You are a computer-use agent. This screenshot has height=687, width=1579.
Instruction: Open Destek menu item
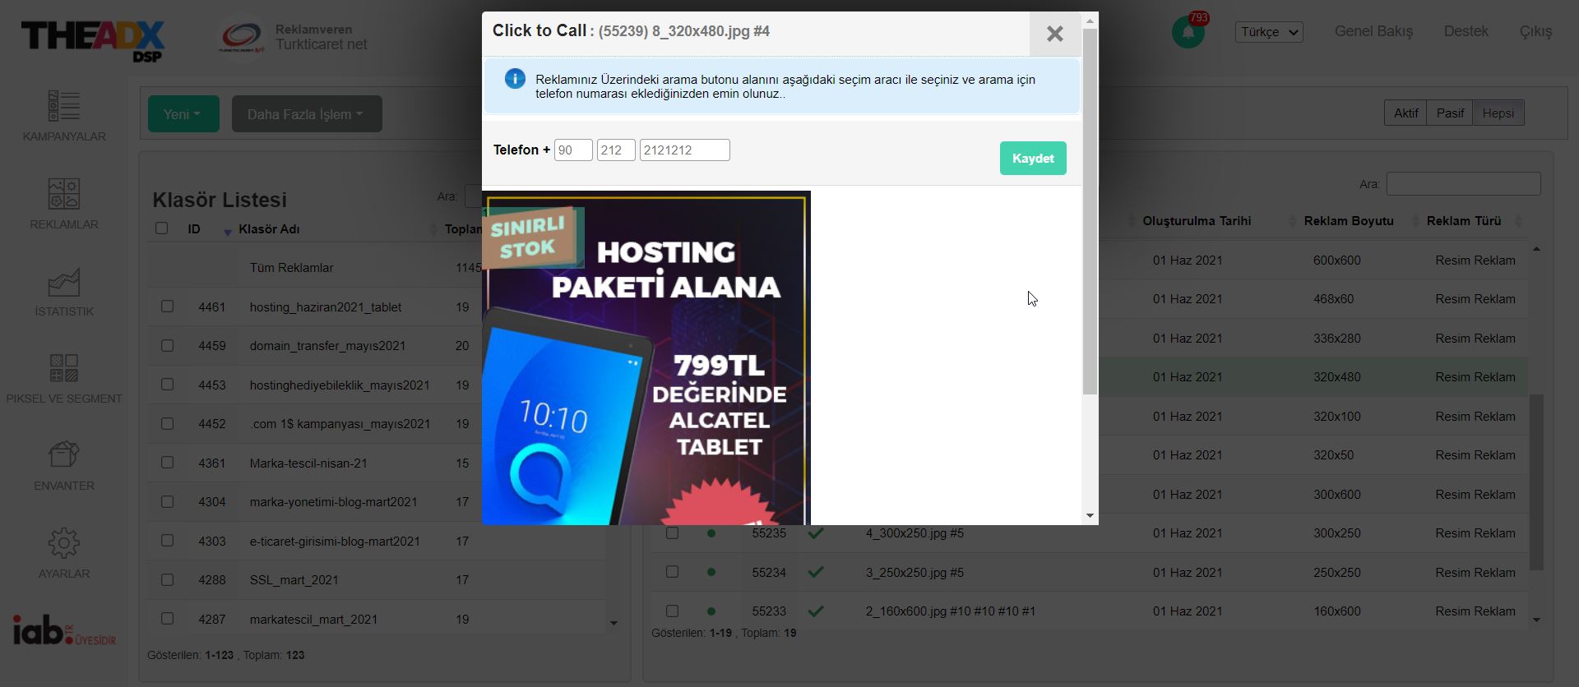1466,31
